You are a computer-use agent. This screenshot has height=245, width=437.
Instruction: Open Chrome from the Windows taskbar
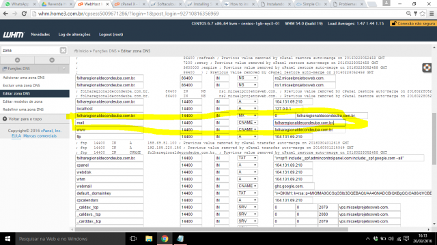click(165, 239)
